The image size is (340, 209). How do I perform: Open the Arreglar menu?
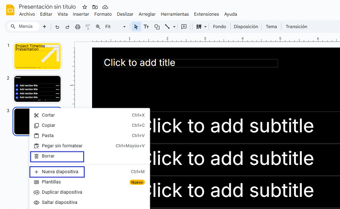(147, 14)
